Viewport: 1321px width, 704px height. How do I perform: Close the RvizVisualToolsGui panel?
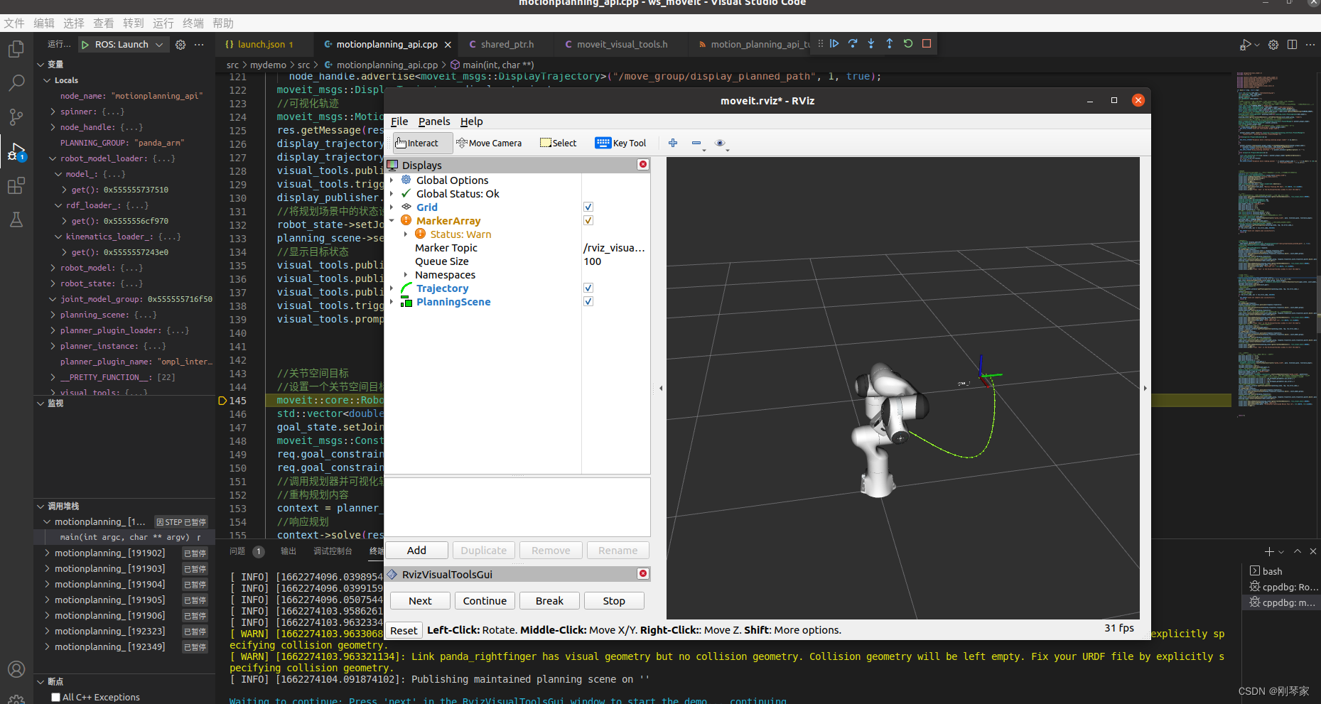click(643, 574)
